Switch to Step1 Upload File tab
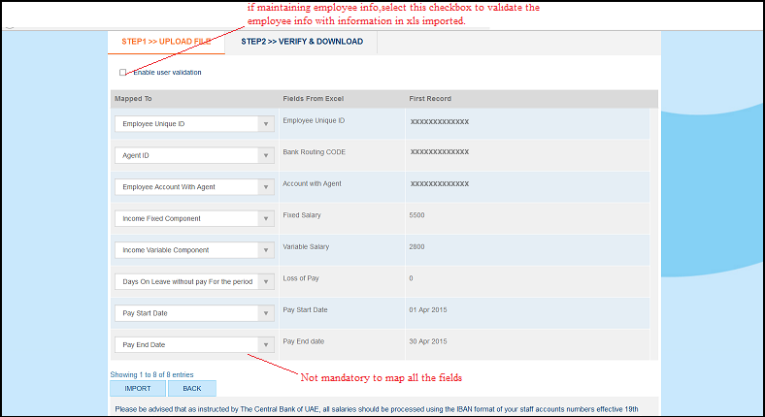Image resolution: width=765 pixels, height=417 pixels. (165, 42)
